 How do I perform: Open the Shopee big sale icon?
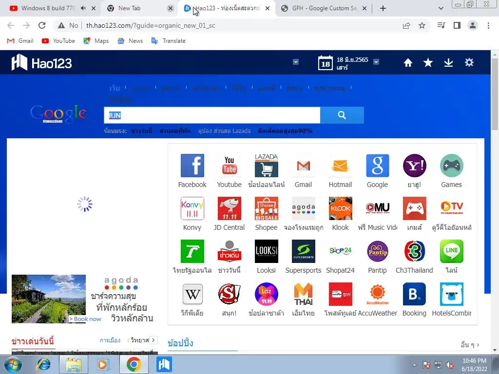267,208
